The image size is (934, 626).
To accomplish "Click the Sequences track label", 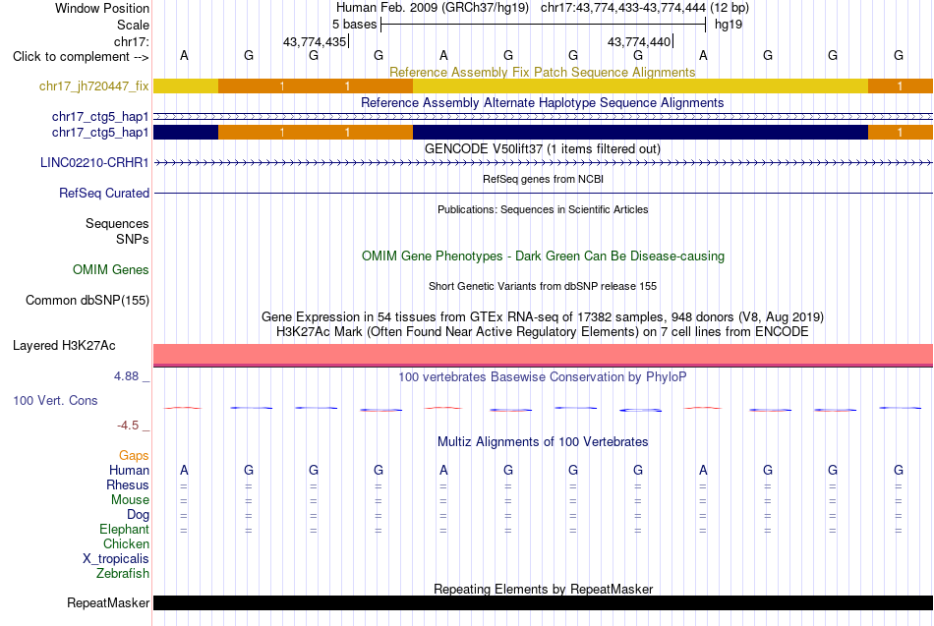I will (117, 223).
